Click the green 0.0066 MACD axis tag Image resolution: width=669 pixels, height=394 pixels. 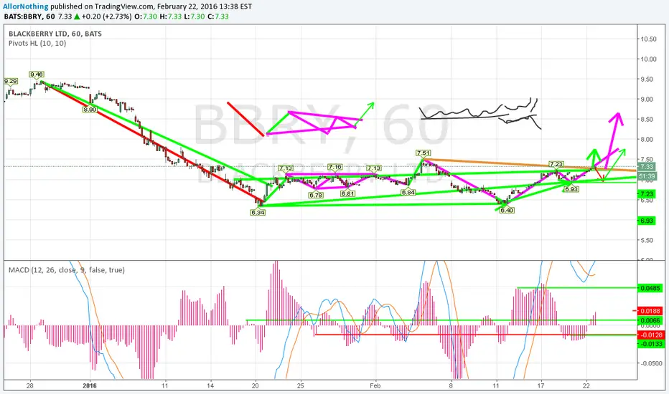650,320
